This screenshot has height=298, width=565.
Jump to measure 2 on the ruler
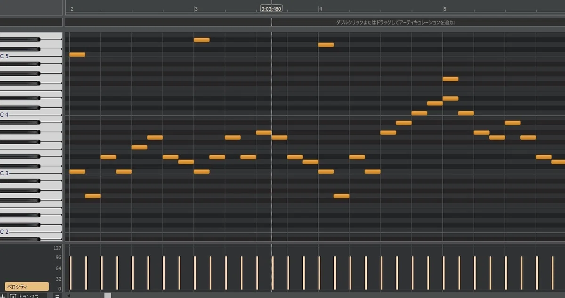coord(72,9)
